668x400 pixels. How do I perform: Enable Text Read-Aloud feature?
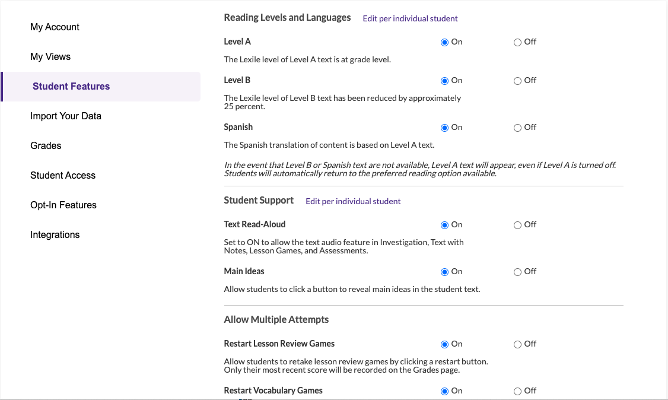(x=444, y=224)
